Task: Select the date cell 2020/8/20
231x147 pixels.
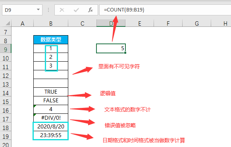Action: click(x=51, y=126)
